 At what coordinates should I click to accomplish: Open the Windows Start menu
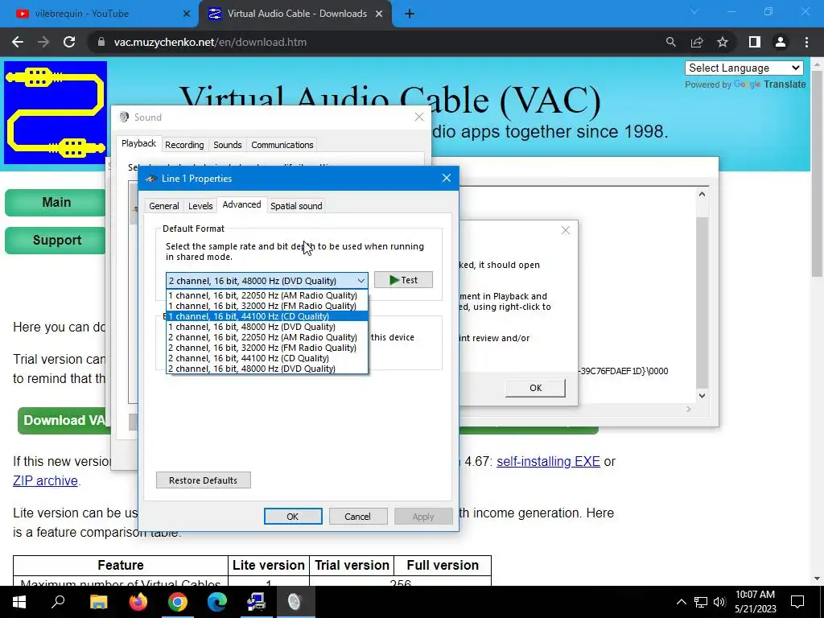pos(19,602)
